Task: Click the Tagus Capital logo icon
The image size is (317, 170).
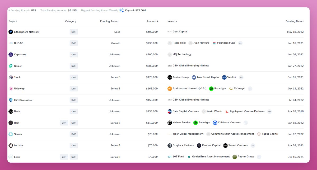Action: [x=259, y=134]
